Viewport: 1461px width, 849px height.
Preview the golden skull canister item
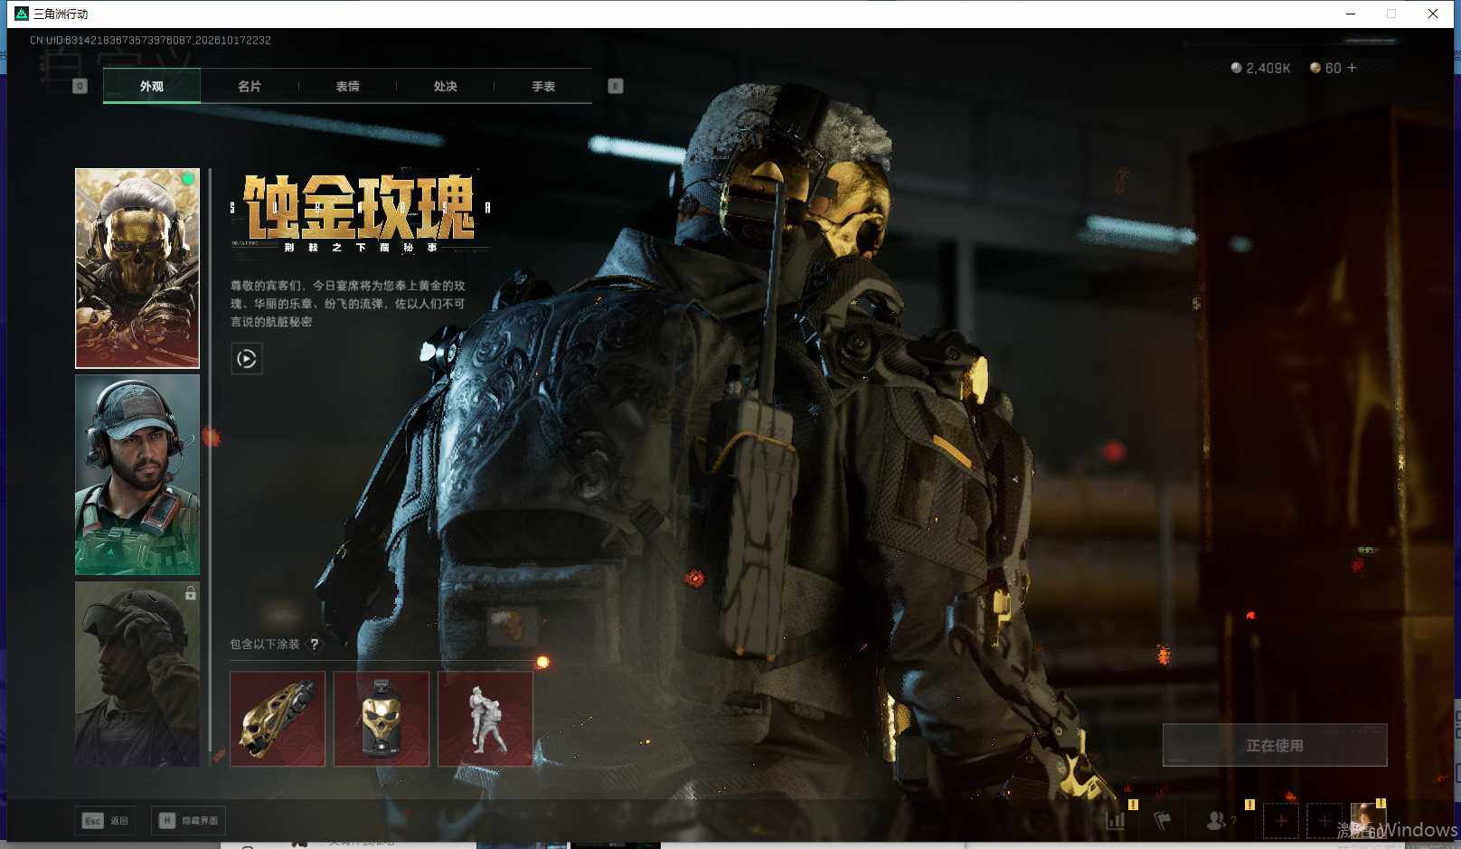pyautogui.click(x=382, y=719)
